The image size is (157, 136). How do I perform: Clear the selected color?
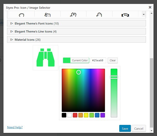click(x=112, y=60)
